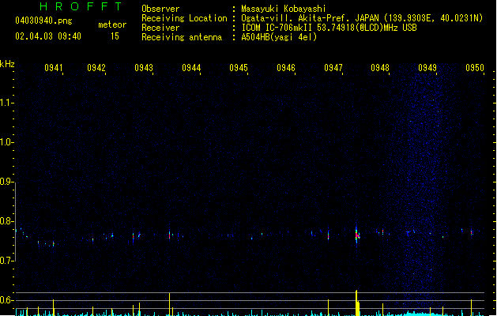This screenshot has height=316, width=497.
Task: Click the date stamp 02.04.03 09:40
Action: [x=48, y=36]
